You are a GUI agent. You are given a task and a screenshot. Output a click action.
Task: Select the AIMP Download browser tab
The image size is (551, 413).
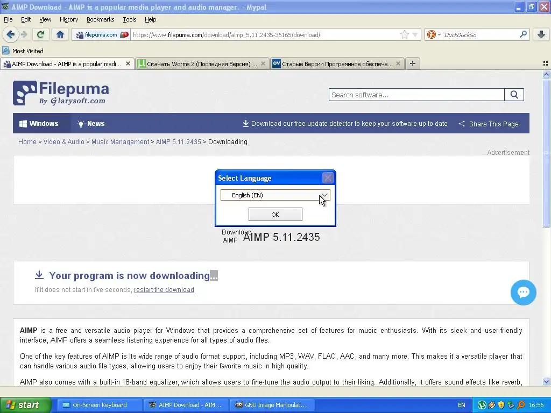point(66,63)
